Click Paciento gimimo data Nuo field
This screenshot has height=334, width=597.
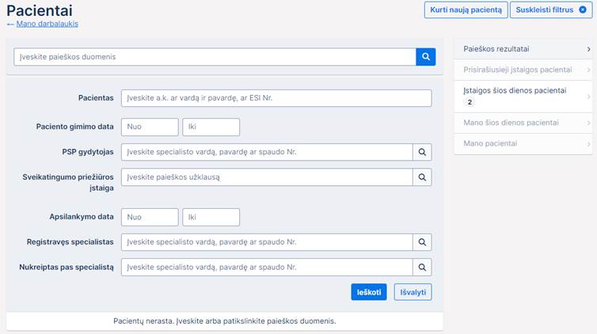pyautogui.click(x=150, y=127)
